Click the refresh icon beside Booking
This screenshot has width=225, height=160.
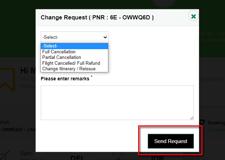coord(202,122)
